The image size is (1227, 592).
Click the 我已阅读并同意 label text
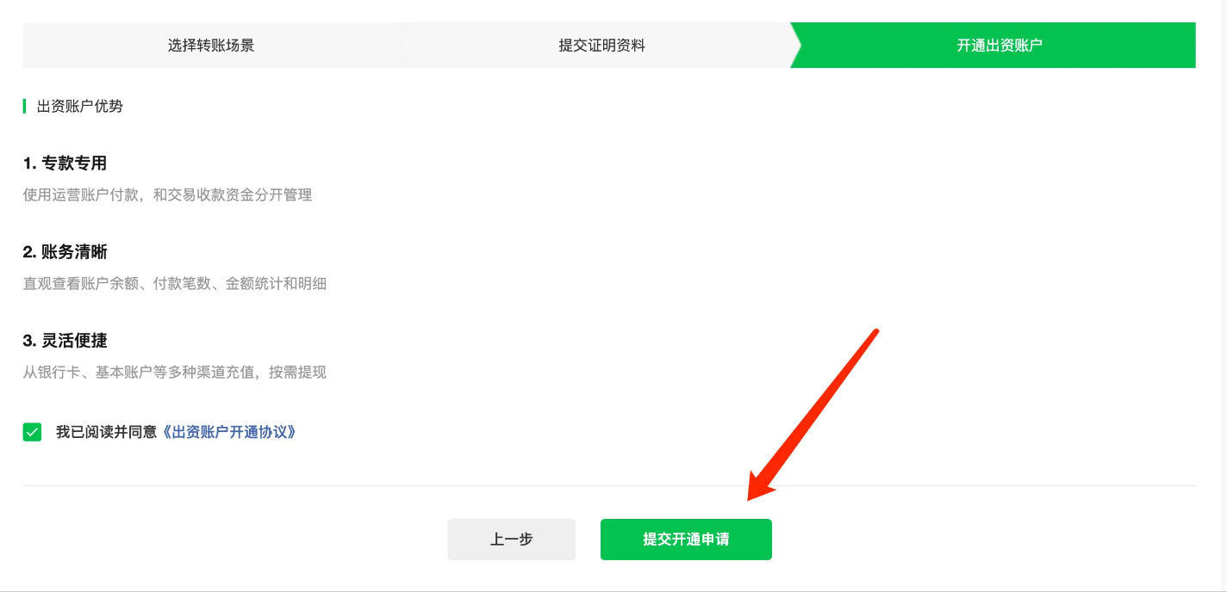tap(108, 432)
